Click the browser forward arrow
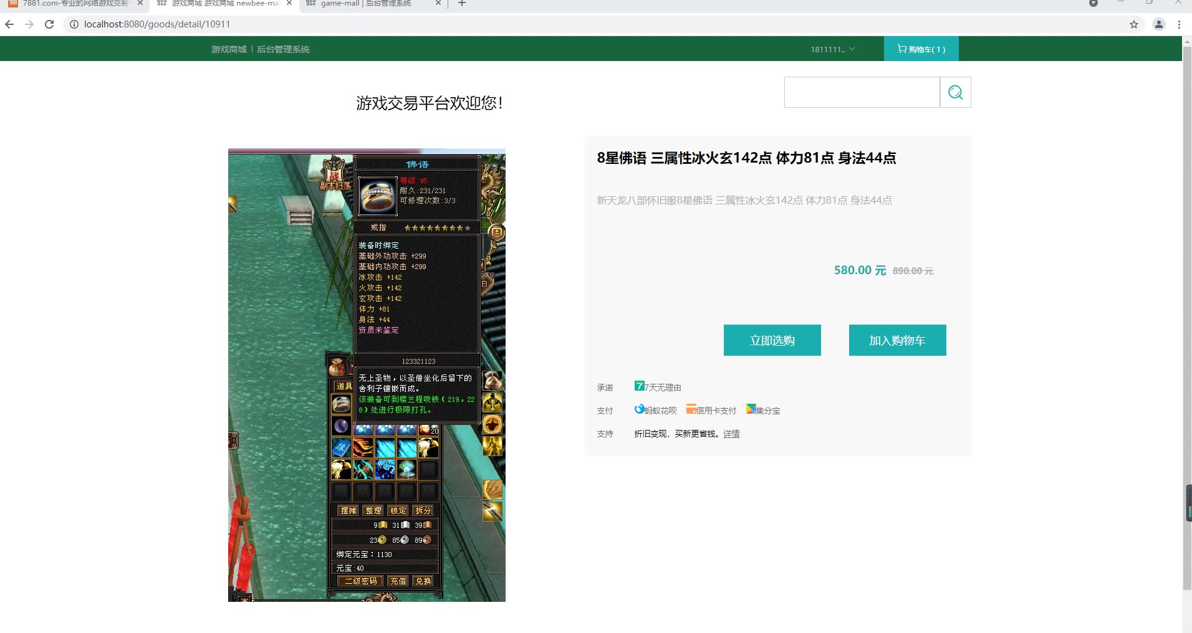1192x633 pixels. pyautogui.click(x=29, y=24)
